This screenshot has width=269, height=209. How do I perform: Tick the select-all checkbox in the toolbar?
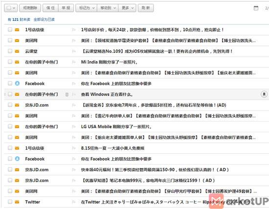point(9,8)
